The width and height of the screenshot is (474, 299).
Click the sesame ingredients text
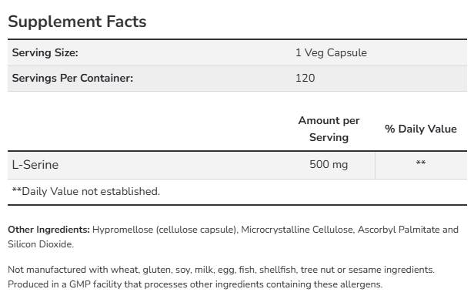[x=391, y=270]
